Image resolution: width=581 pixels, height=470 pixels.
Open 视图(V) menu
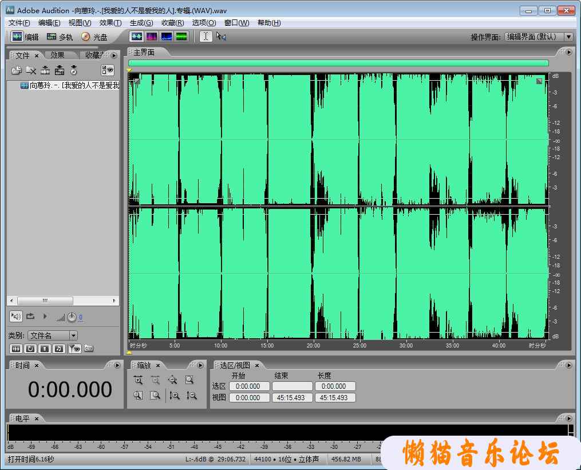click(80, 22)
